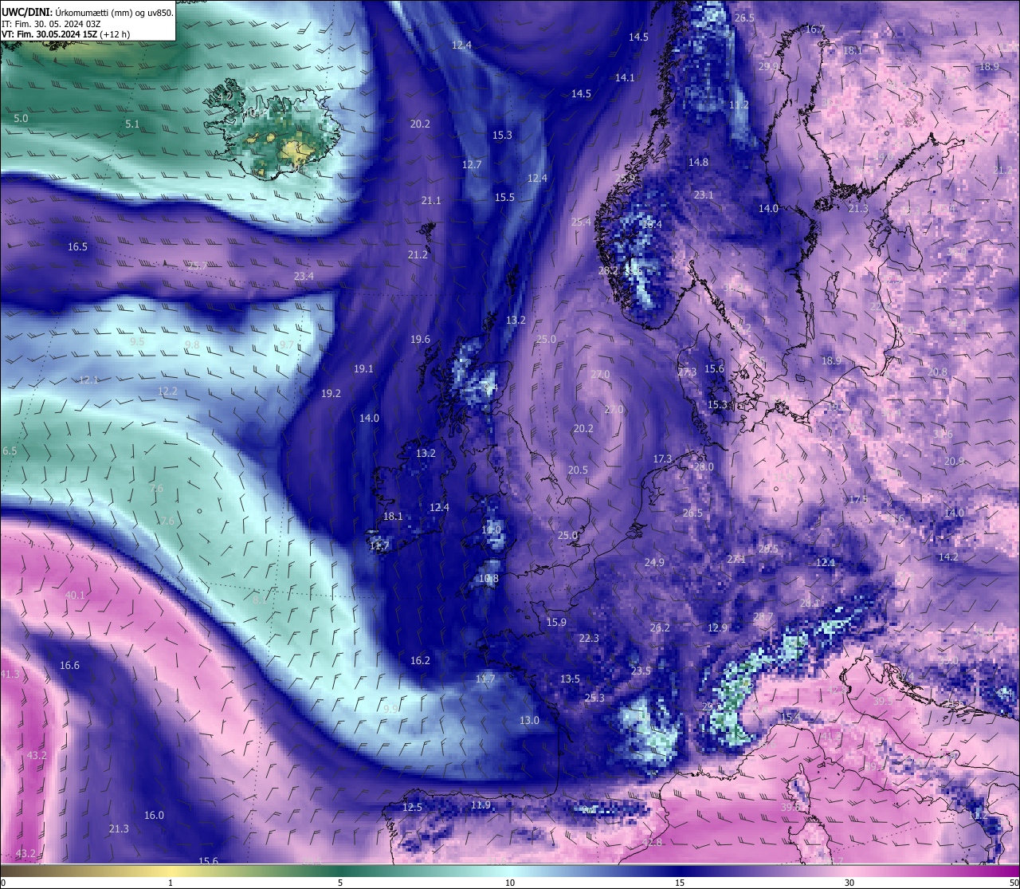Viewport: 1020px width, 889px height.
Task: Click the 25.4 value label
Action: click(581, 222)
